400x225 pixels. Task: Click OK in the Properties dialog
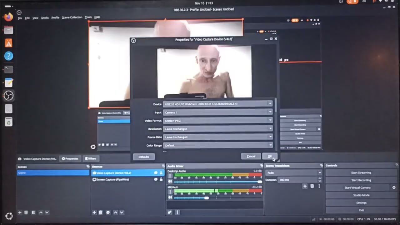[270, 156]
